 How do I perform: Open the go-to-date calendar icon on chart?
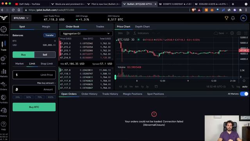(x=156, y=87)
